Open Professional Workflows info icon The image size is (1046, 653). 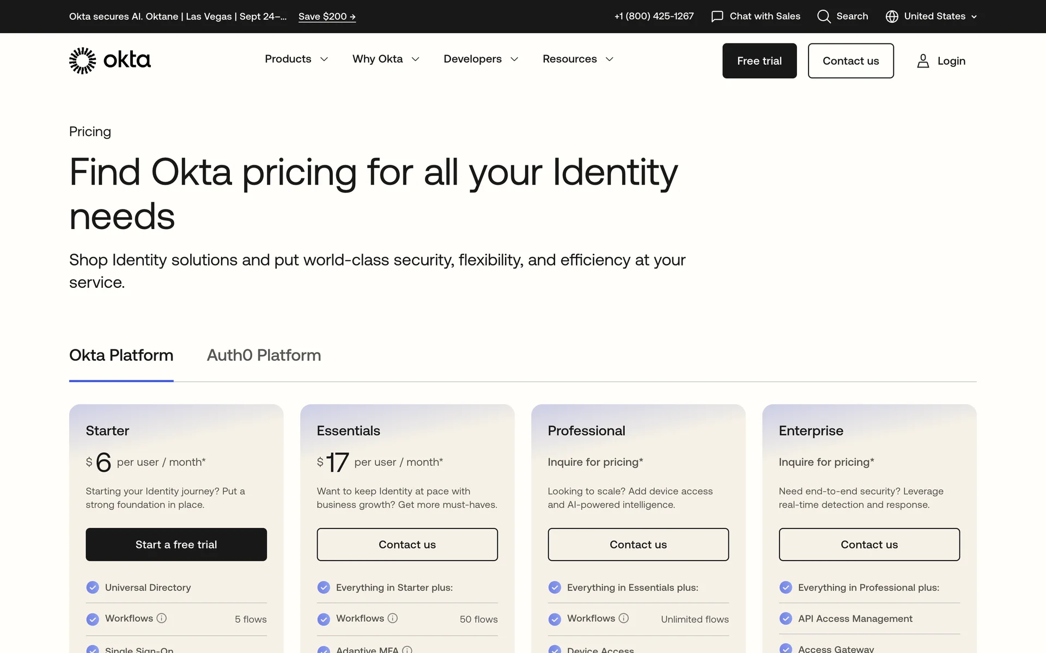coord(624,618)
